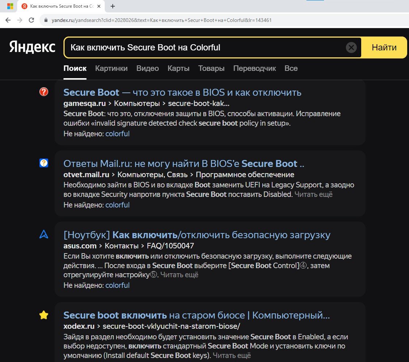409x362 pixels.
Task: Open the Карты tab
Action: coord(178,68)
